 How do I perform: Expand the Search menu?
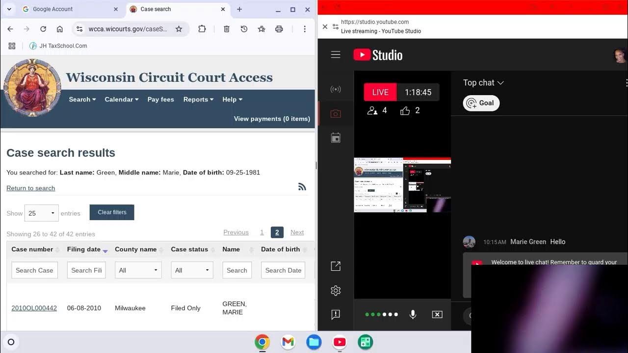(82, 100)
